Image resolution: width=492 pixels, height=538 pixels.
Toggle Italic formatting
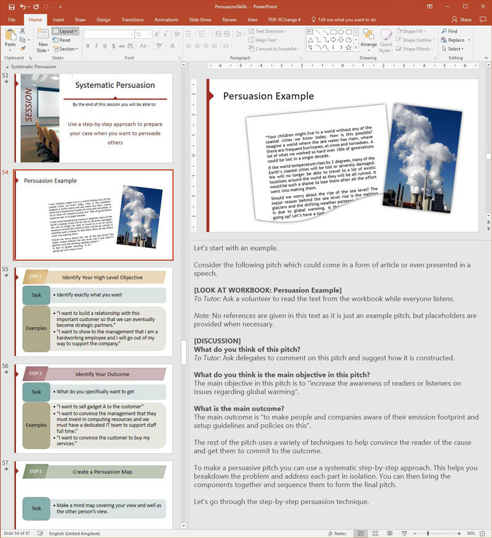(96, 45)
